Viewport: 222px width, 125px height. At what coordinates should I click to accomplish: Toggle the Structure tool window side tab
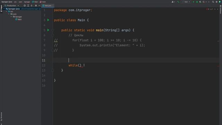coord(1,117)
